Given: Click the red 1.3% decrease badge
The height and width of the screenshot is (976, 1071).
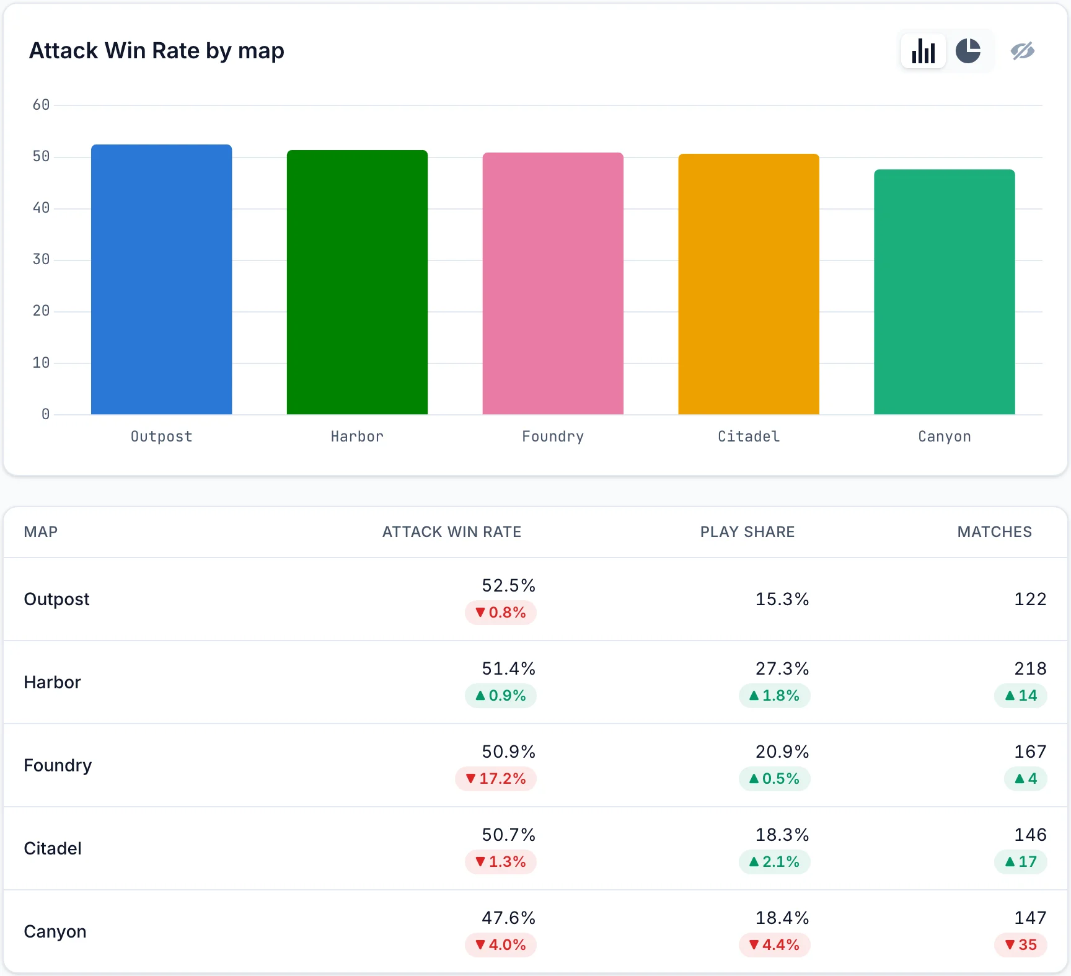Looking at the screenshot, I should click(501, 862).
